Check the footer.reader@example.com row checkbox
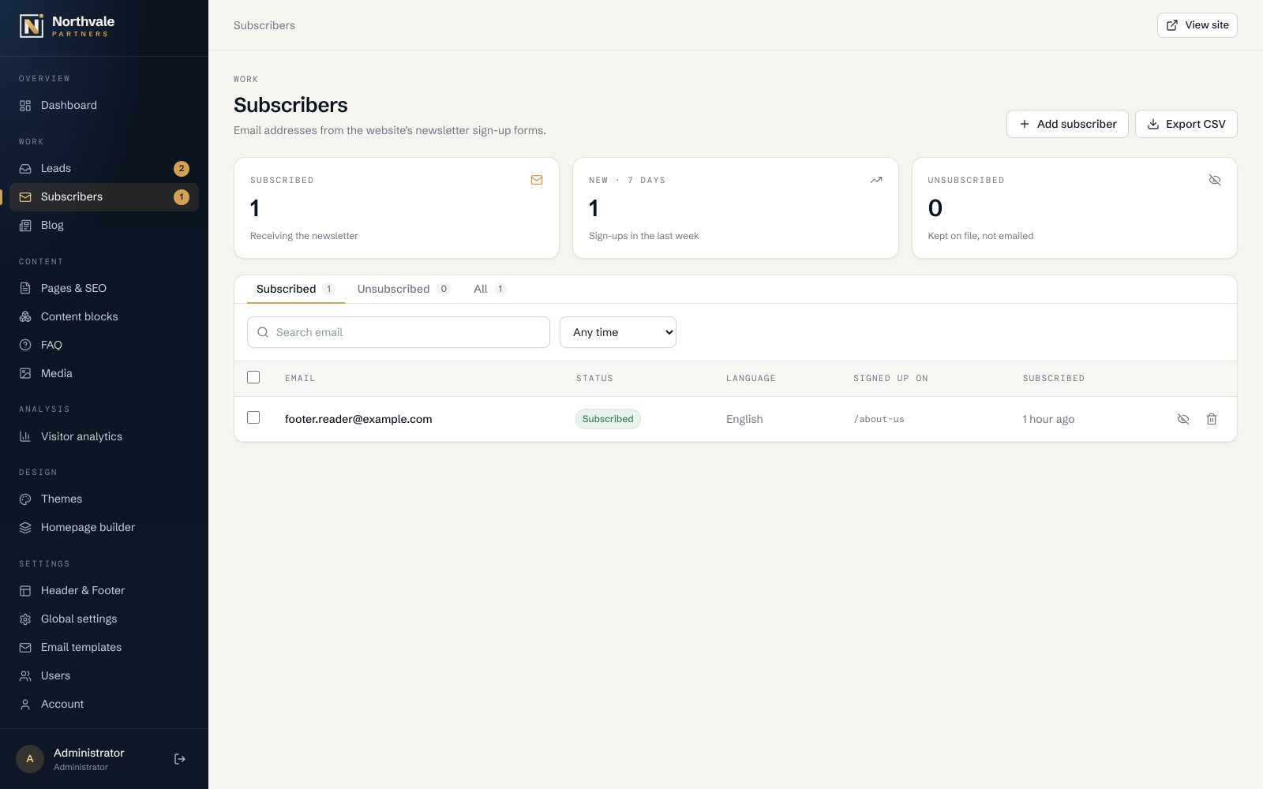Image resolution: width=1263 pixels, height=789 pixels. (x=253, y=417)
